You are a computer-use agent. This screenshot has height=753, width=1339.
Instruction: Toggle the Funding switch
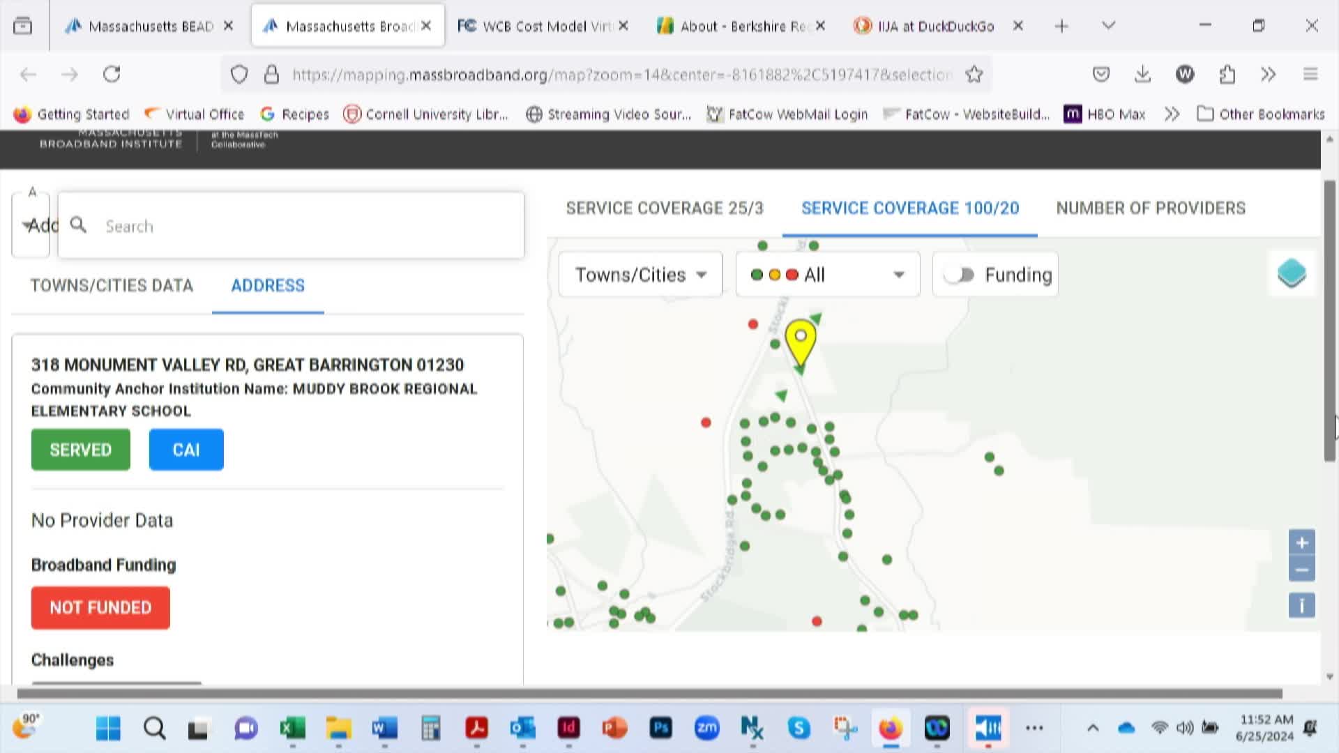coord(959,275)
